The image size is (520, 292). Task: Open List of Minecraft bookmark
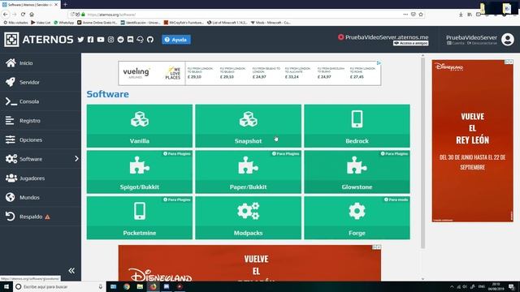[x=227, y=23]
